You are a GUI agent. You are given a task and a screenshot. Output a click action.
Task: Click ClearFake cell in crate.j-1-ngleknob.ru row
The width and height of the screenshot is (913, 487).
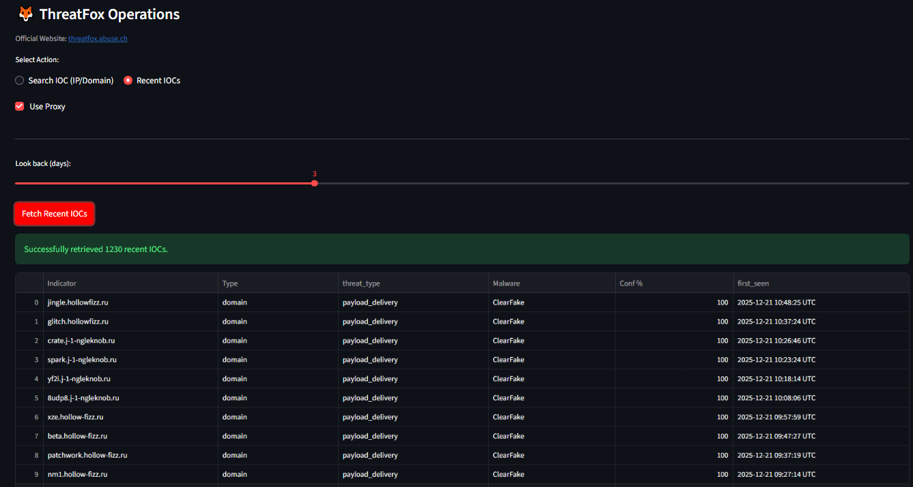click(552, 341)
